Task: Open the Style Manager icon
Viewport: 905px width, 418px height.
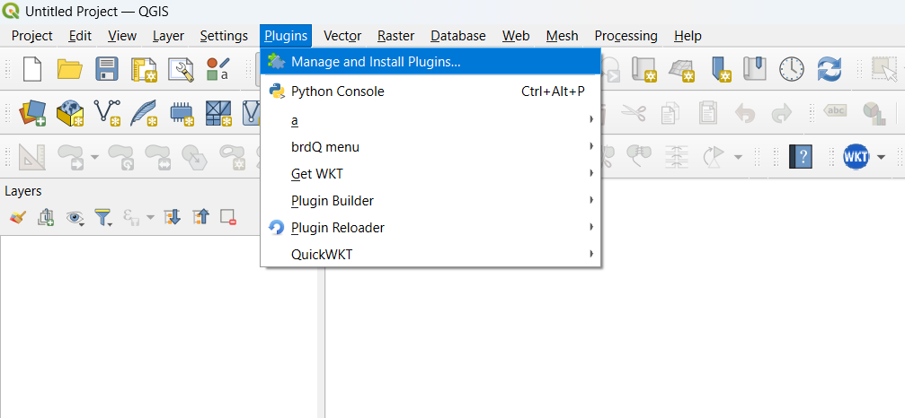Action: [217, 69]
